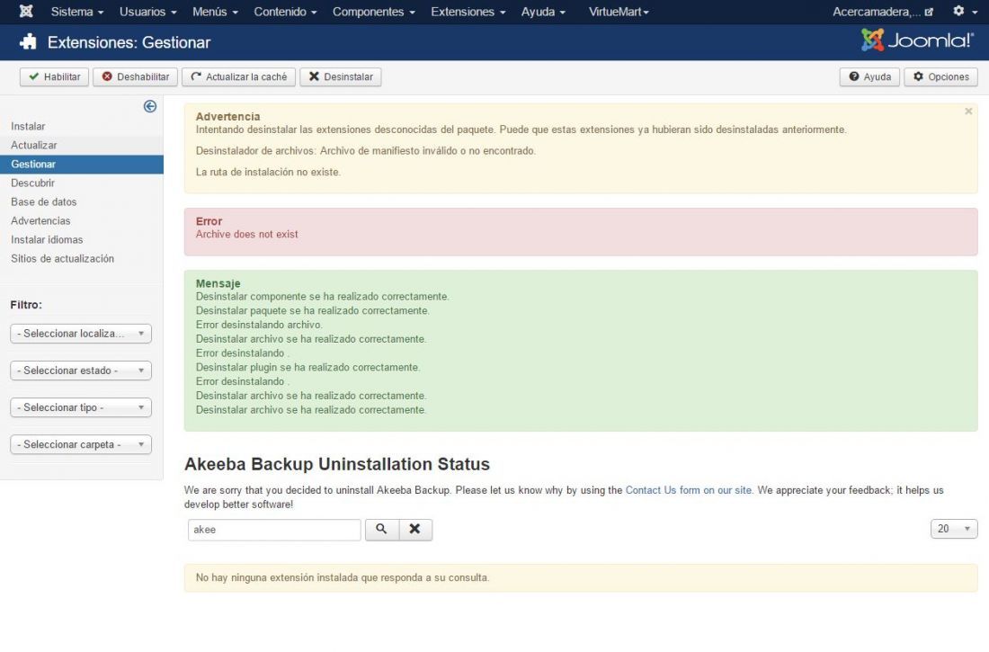Open the Menús menu
The width and height of the screenshot is (989, 652).
pos(215,12)
